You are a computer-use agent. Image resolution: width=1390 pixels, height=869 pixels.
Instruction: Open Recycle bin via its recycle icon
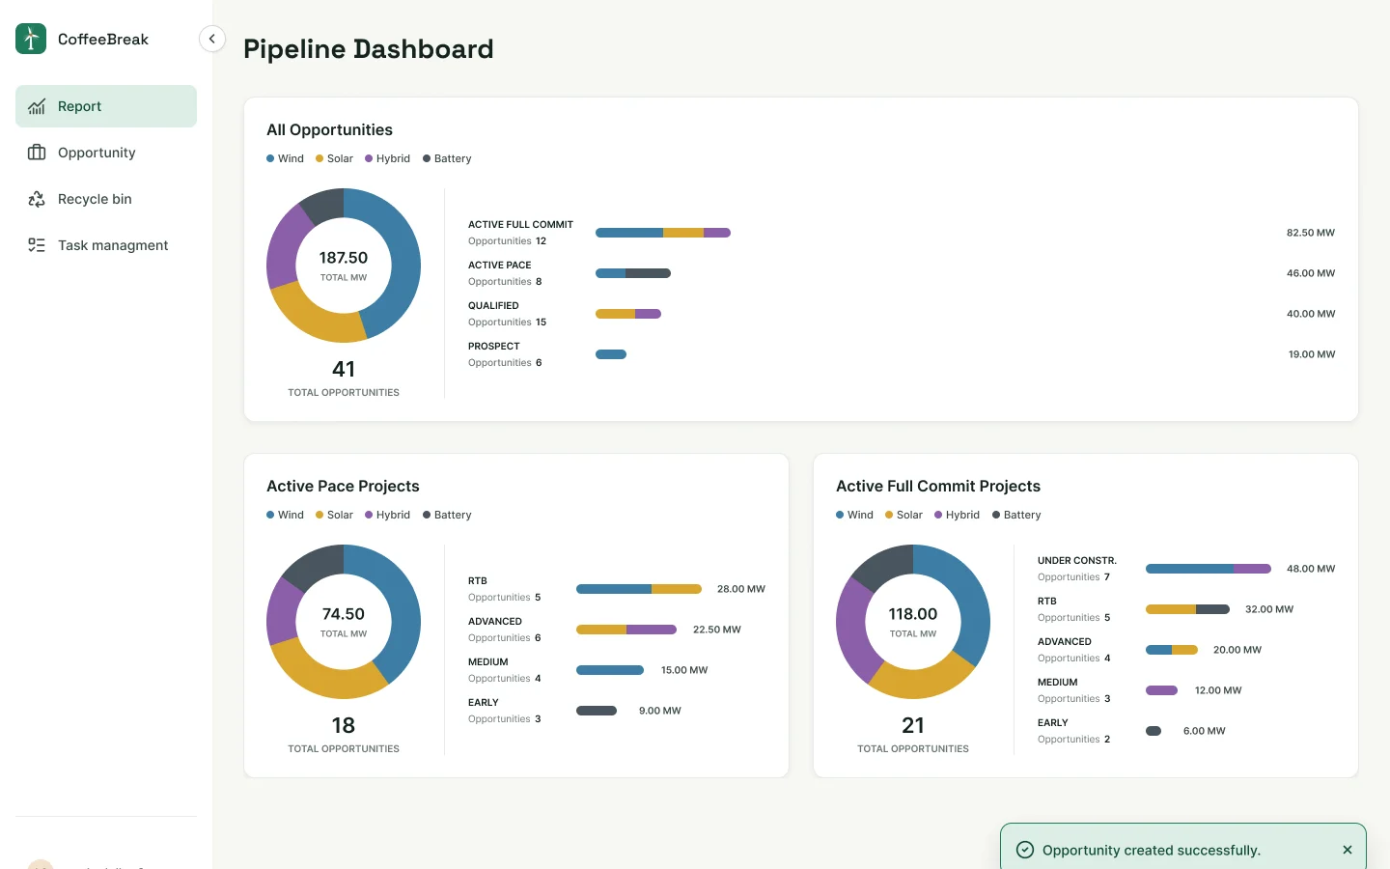click(x=37, y=199)
